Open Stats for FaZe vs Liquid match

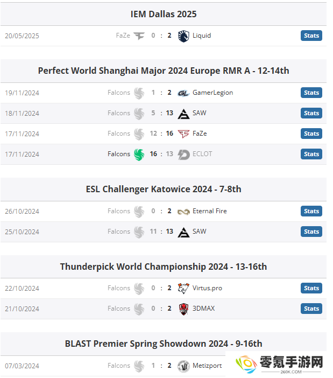pos(311,36)
